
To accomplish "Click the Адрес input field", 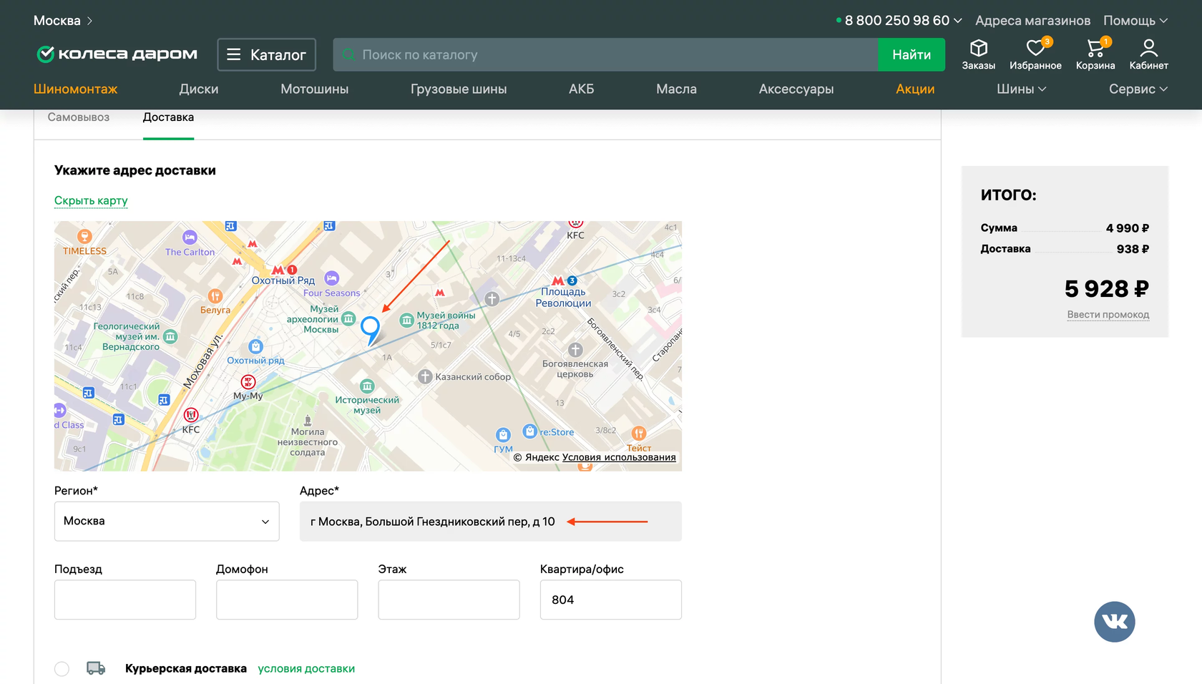I will point(491,522).
